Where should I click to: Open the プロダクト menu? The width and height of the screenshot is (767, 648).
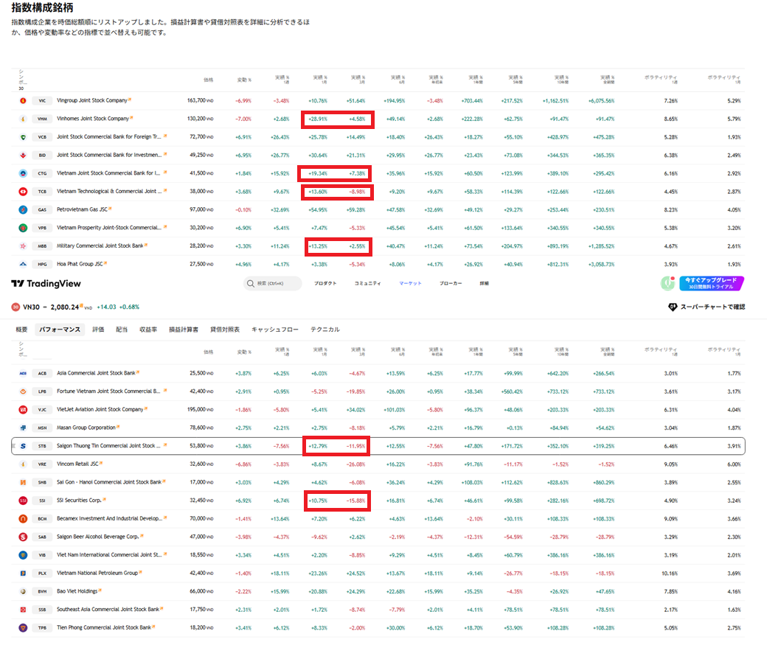click(x=325, y=283)
